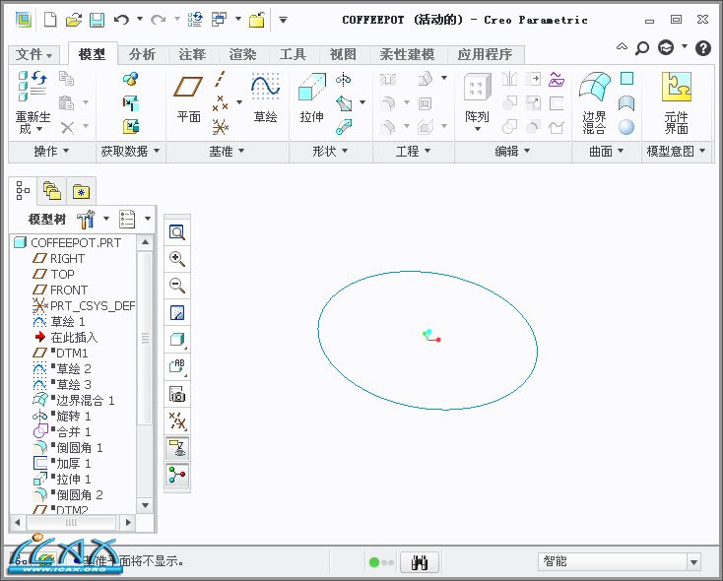The image size is (723, 581).
Task: Toggle the spin center display button
Action: (177, 476)
